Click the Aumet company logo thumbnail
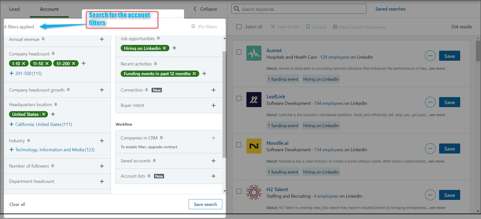Image resolution: width=481 pixels, height=219 pixels. tap(254, 53)
